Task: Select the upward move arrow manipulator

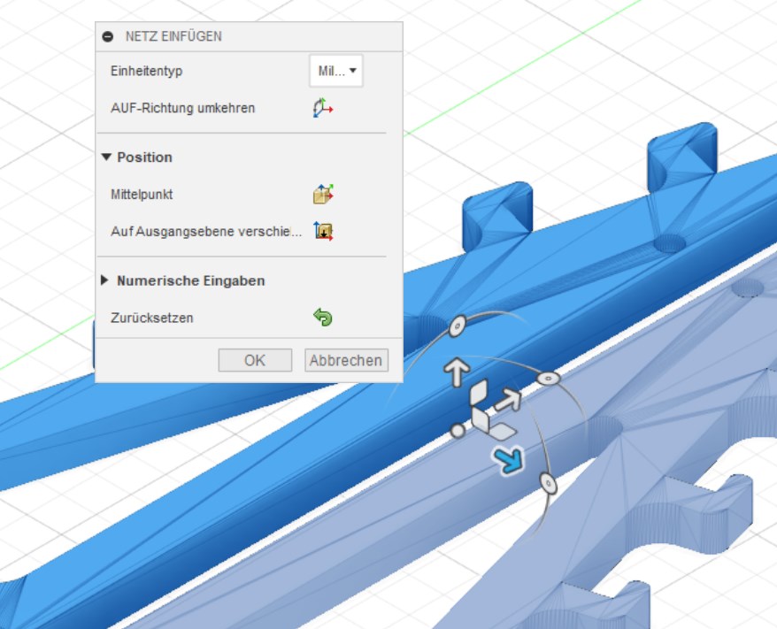Action: (x=457, y=372)
